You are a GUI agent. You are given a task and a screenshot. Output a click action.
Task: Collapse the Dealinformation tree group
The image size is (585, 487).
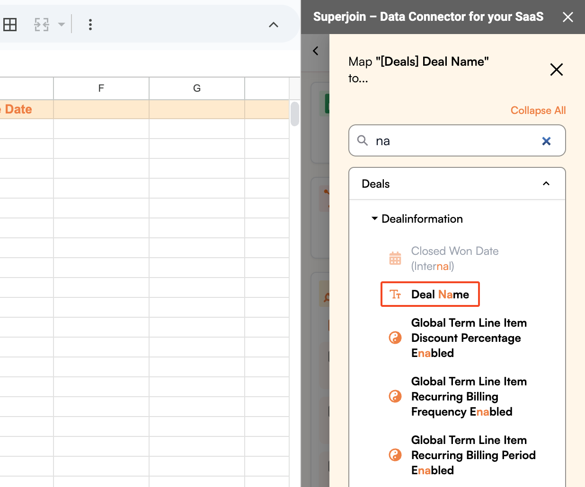pos(375,218)
